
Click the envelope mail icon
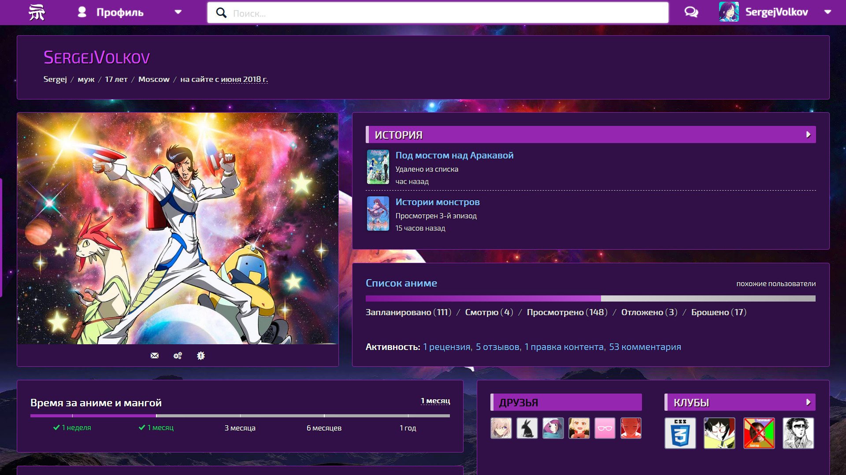(x=154, y=356)
